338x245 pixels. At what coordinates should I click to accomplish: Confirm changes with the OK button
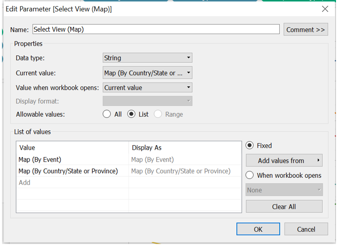[258, 229]
